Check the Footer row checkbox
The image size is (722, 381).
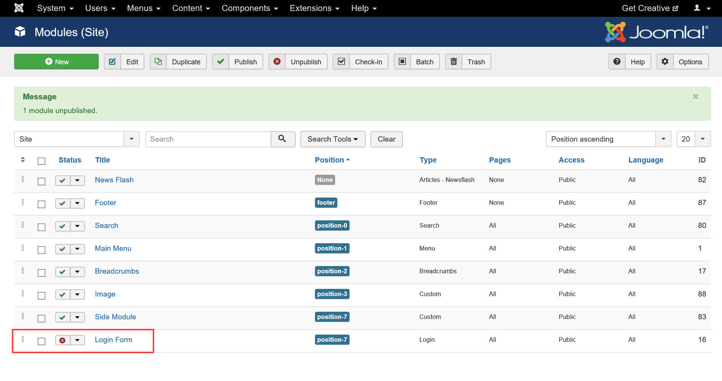coord(42,204)
